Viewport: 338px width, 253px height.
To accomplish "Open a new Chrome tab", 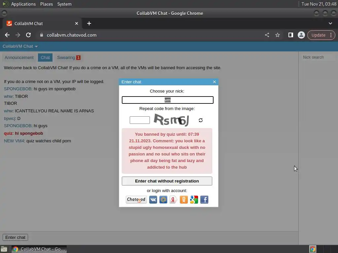I will [x=89, y=23].
